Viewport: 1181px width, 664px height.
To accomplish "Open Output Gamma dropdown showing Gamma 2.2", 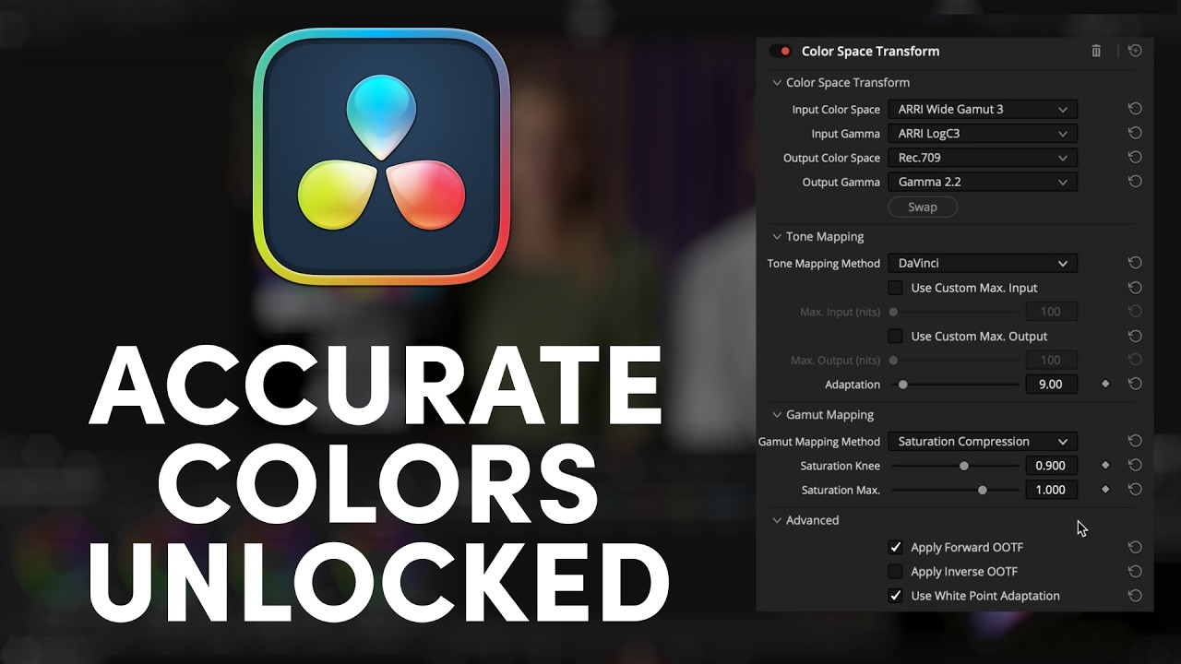I will (x=983, y=182).
